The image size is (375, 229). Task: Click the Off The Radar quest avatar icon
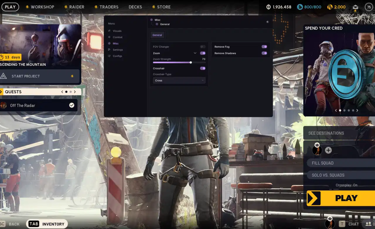(x=3, y=105)
